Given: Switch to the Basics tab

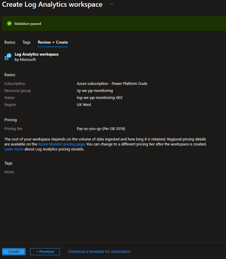Looking at the screenshot, I should tap(10, 42).
